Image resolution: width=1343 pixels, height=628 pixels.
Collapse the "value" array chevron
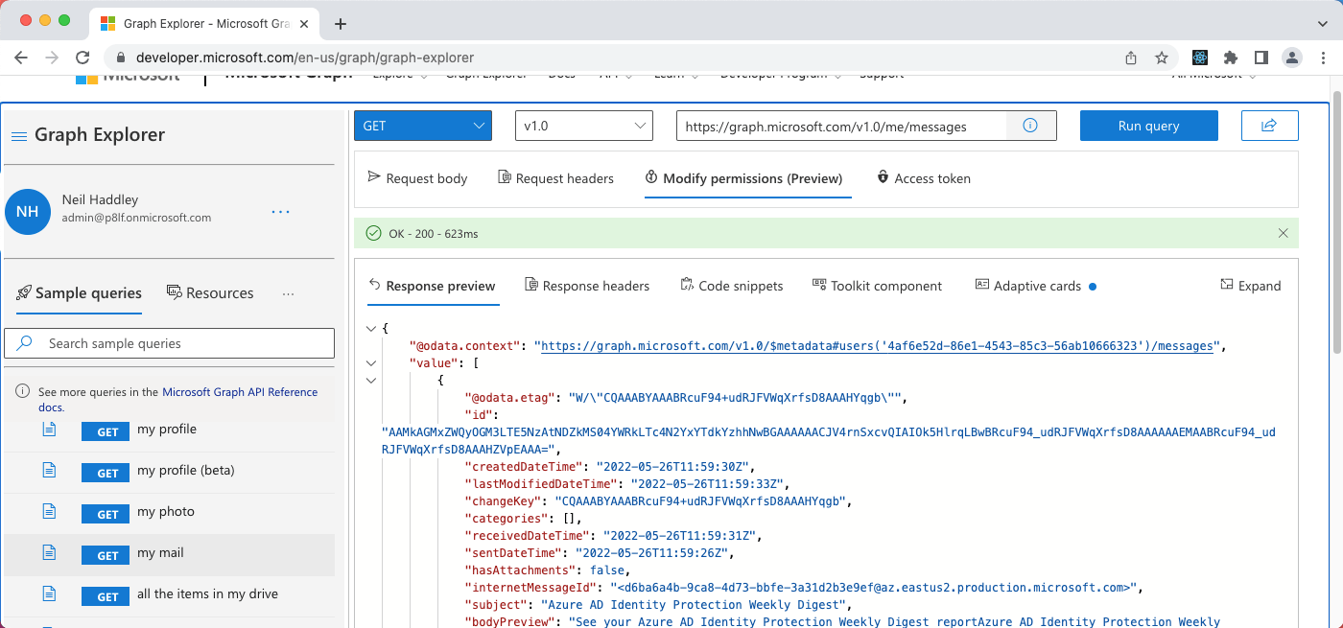(371, 363)
